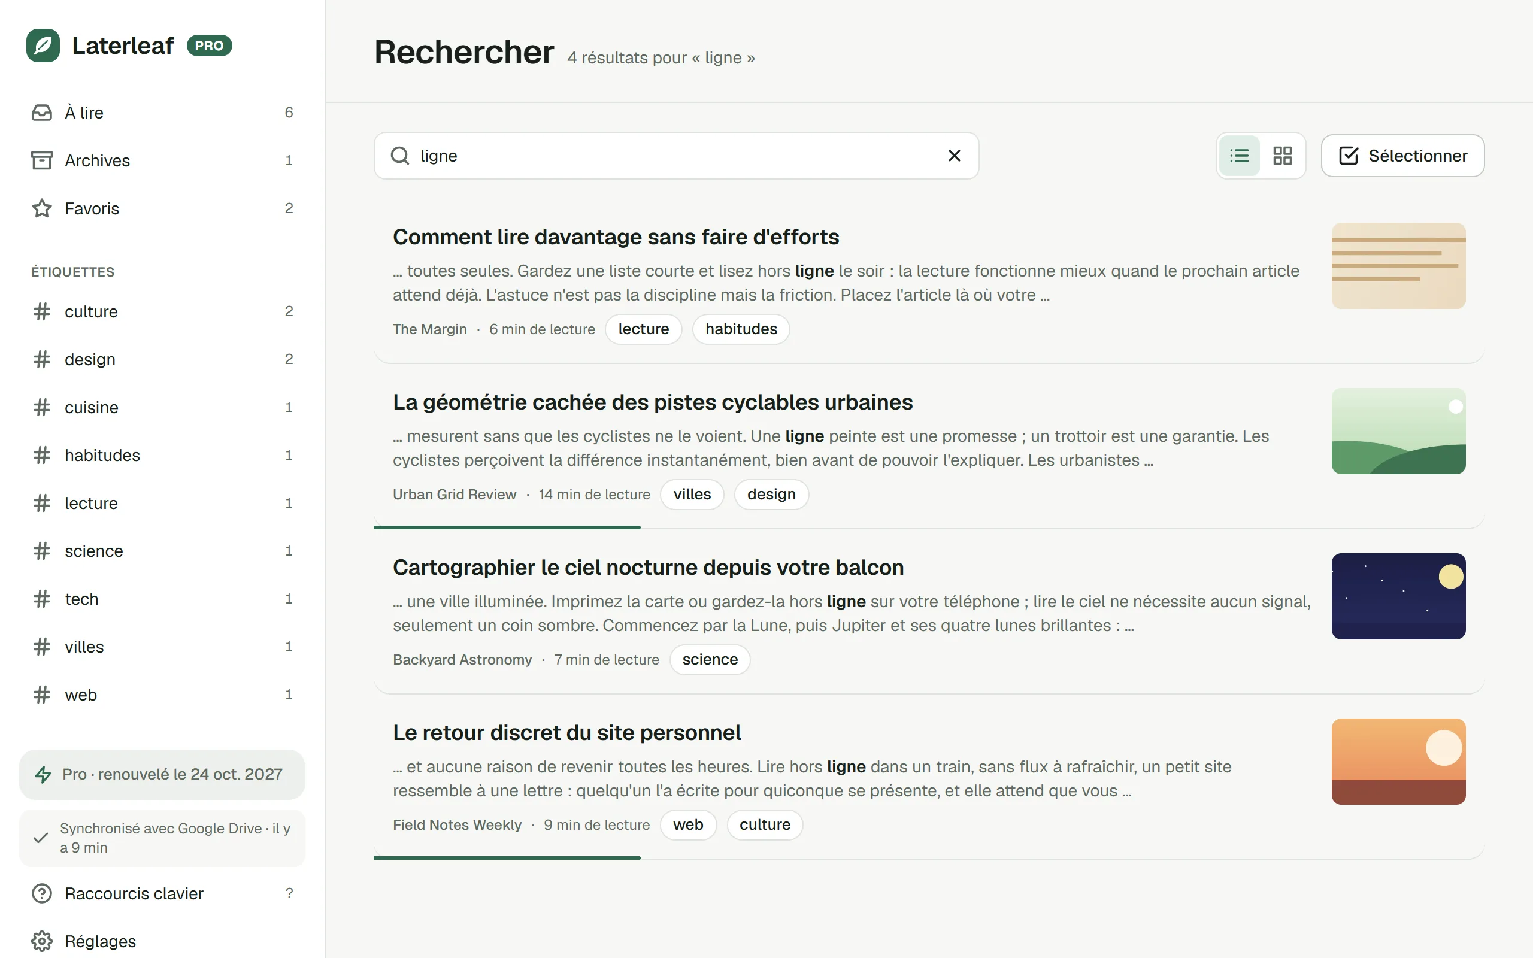Open Raccourcis clavier help icon

[x=42, y=893]
